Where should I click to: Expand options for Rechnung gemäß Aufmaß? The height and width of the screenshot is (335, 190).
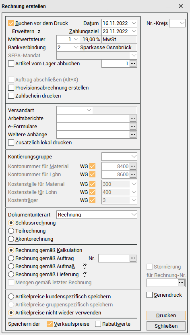pyautogui.click(x=85, y=266)
